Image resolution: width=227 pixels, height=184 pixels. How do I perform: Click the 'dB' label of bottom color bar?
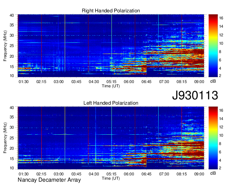(x=213, y=173)
